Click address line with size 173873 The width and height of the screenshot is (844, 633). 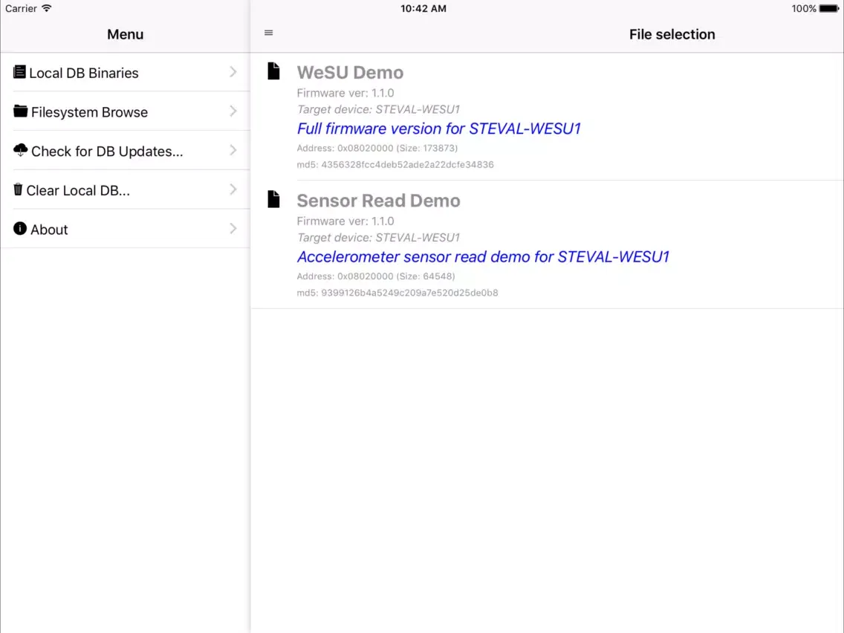pyautogui.click(x=377, y=148)
